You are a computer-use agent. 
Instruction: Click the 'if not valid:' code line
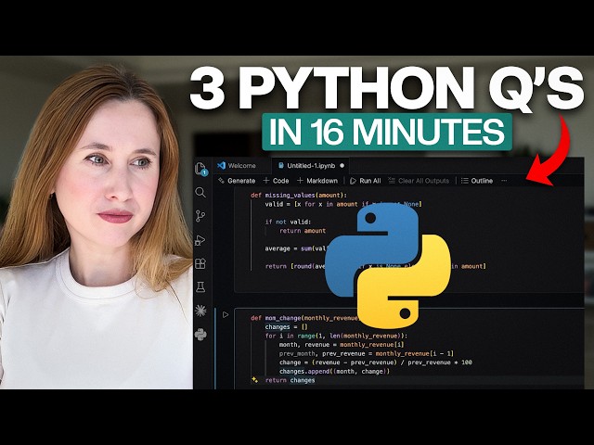pos(288,222)
